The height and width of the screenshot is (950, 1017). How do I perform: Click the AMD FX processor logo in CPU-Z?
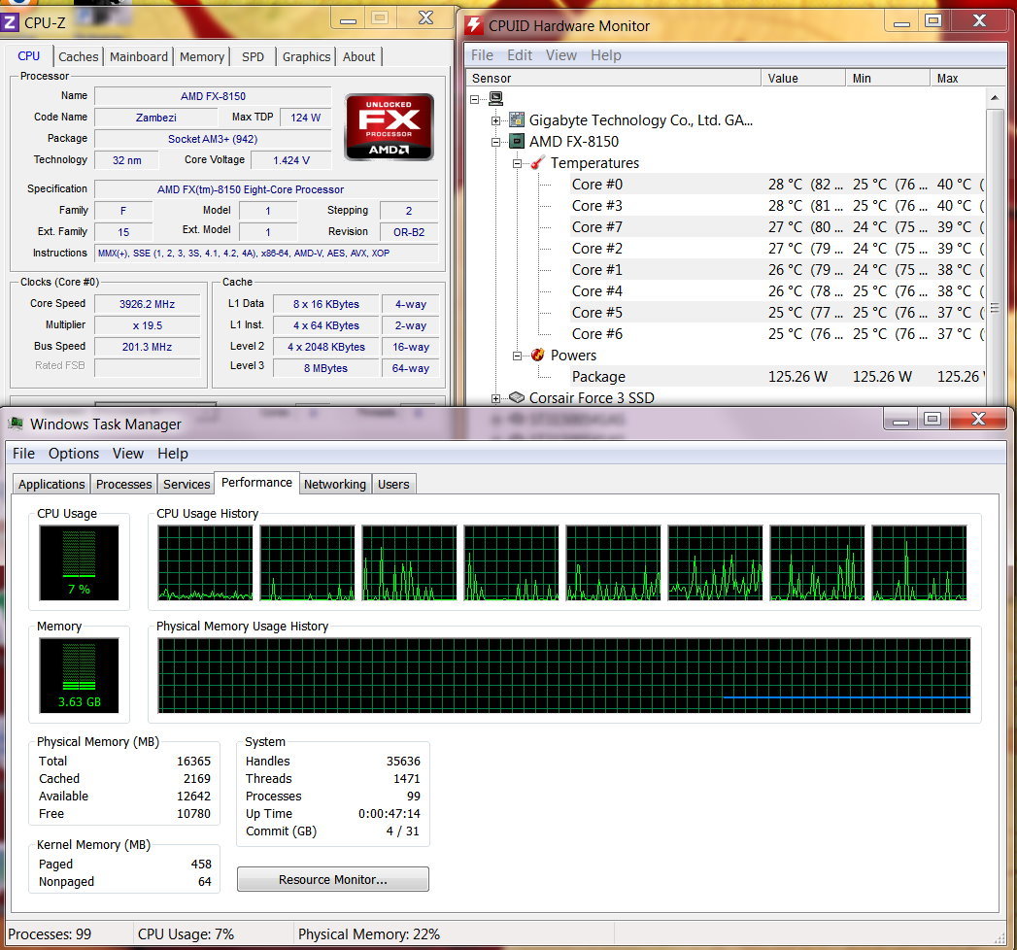click(x=389, y=127)
